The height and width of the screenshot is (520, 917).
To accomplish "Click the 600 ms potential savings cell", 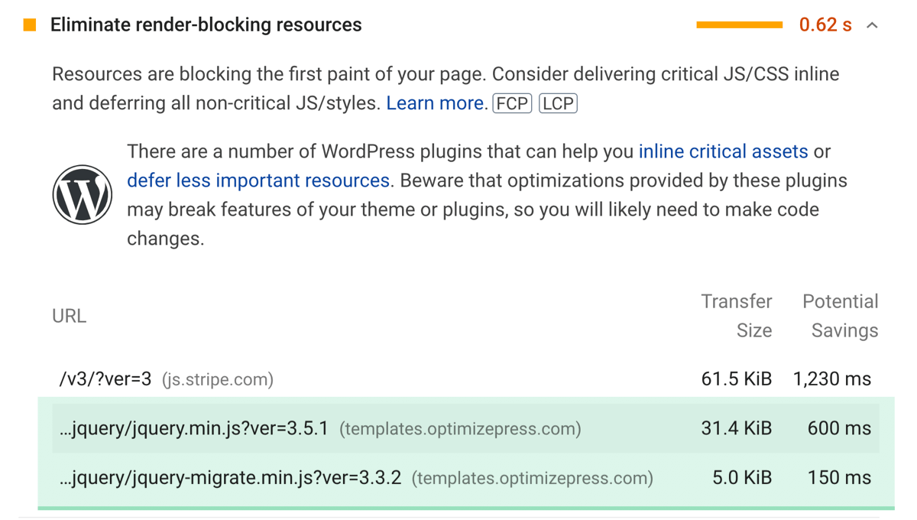I will point(839,428).
